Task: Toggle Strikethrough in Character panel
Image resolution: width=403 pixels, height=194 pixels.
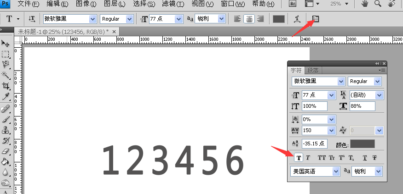Action: tap(374, 158)
